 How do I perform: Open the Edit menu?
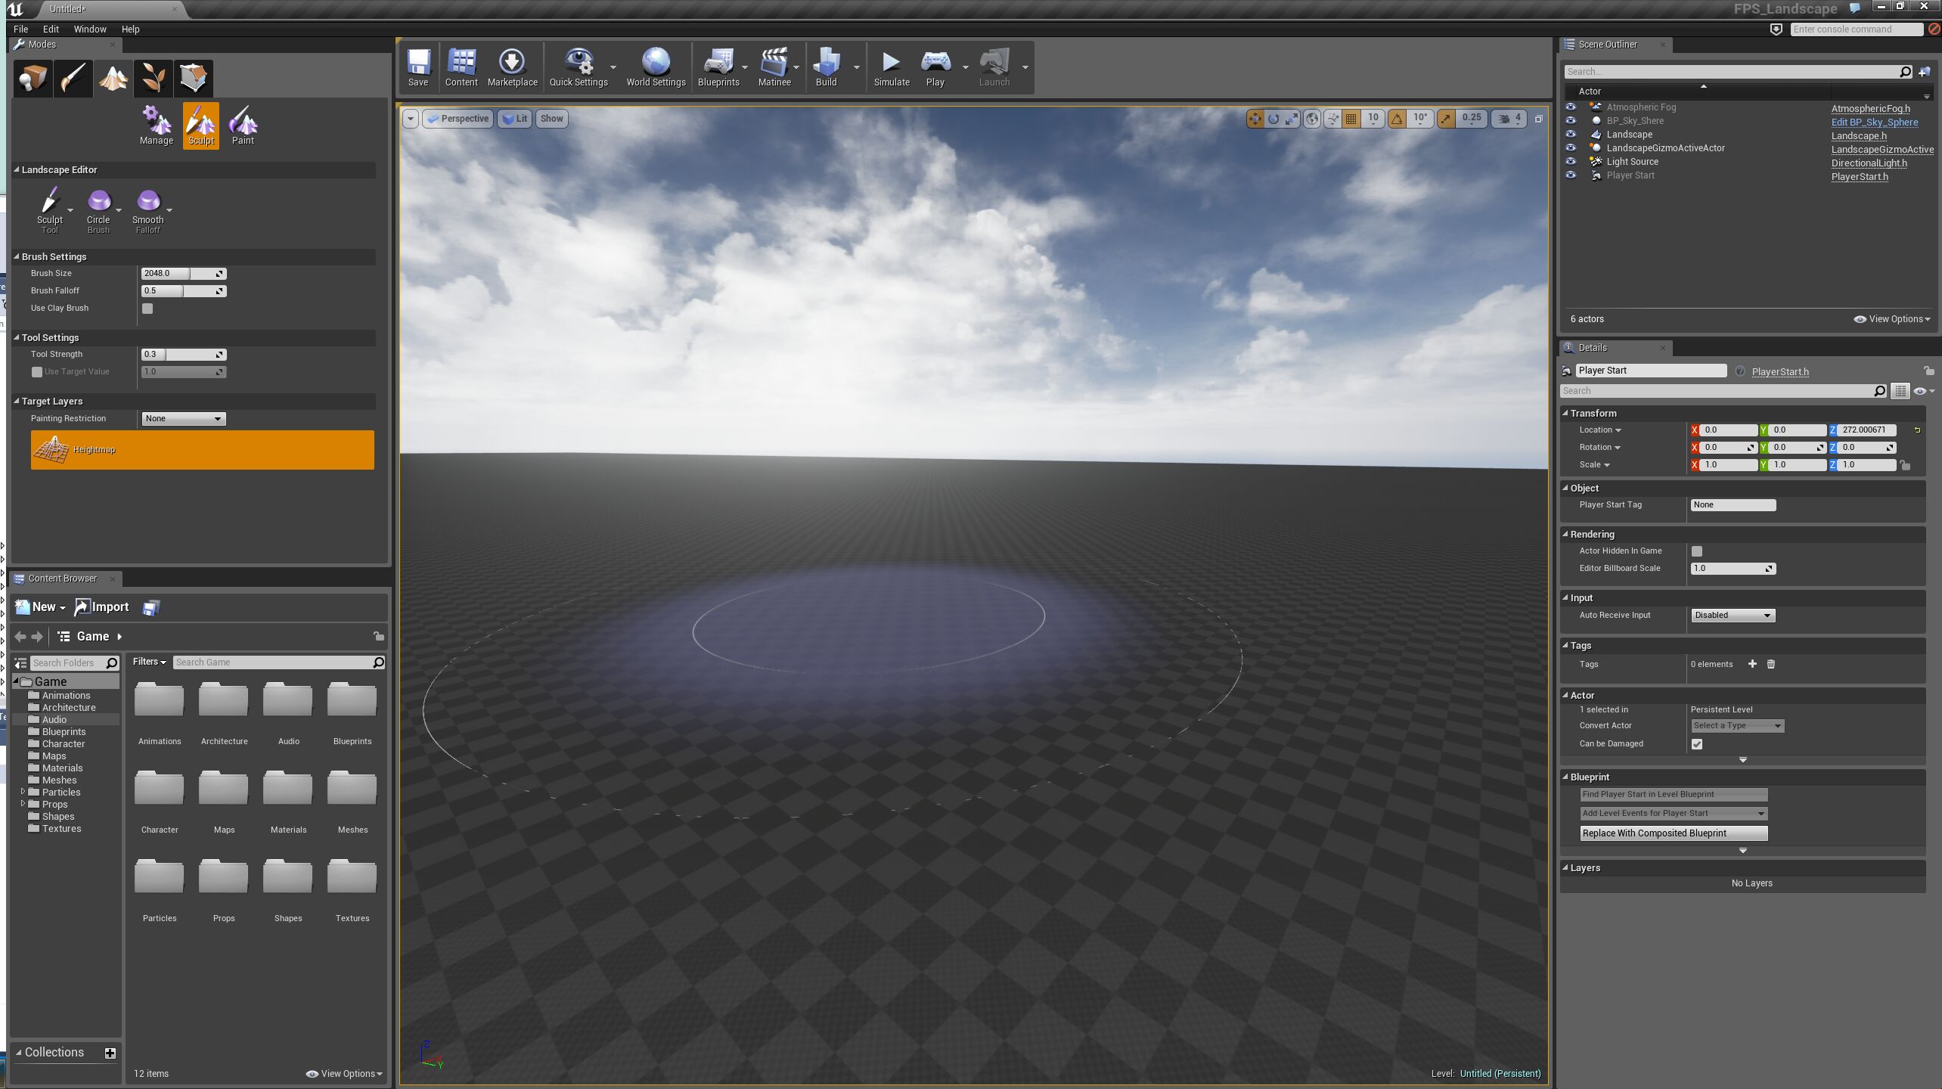click(51, 29)
